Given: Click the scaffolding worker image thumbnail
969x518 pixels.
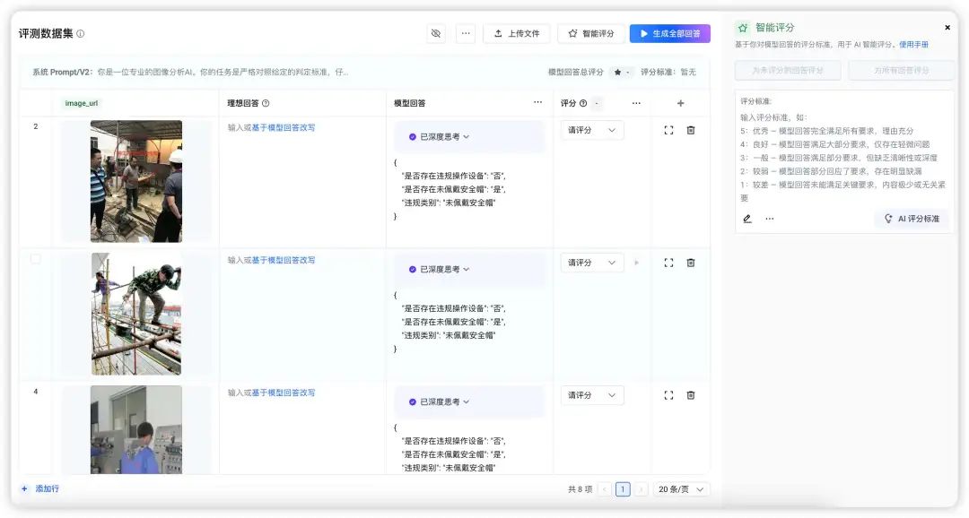Looking at the screenshot, I should pos(136,314).
